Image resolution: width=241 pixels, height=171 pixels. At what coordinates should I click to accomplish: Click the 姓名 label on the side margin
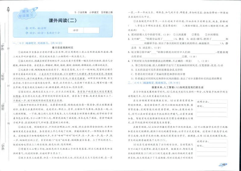[3, 77]
